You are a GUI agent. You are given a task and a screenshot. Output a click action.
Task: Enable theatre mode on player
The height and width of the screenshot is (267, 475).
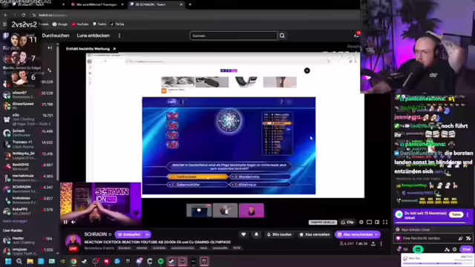click(377, 222)
